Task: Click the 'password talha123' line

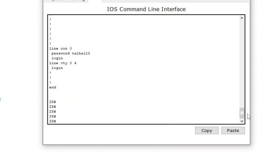Action: click(70, 53)
